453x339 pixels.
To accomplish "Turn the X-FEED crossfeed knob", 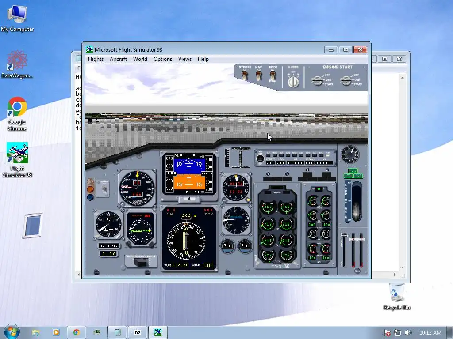I will [x=293, y=82].
